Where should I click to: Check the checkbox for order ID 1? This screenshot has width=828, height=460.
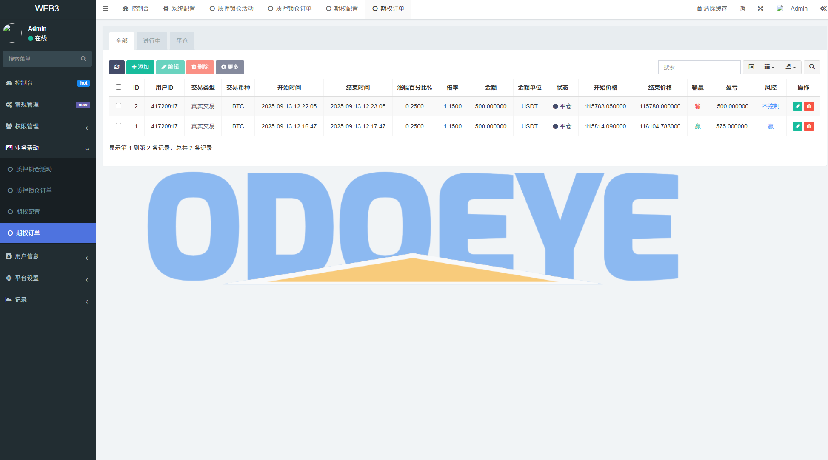coord(118,126)
